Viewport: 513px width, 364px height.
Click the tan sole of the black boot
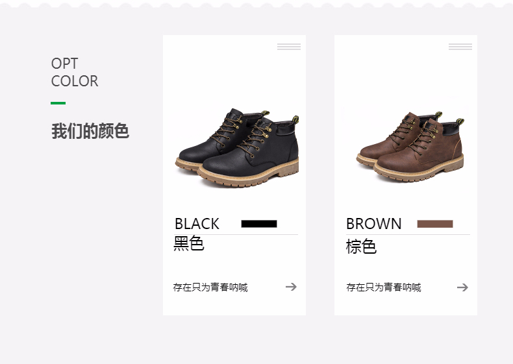(x=249, y=177)
